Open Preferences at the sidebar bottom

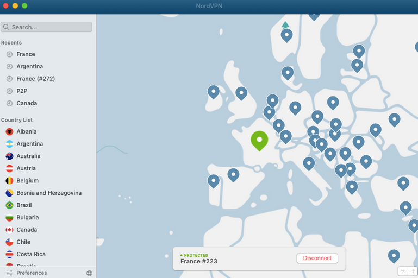[32, 273]
